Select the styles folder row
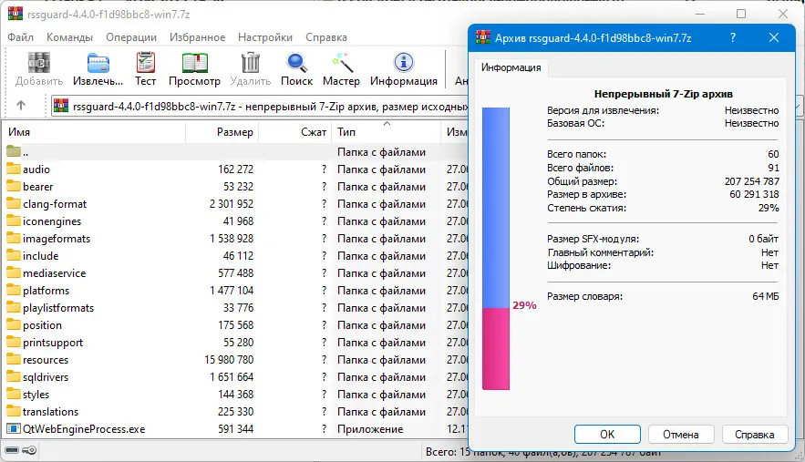 tap(235, 395)
